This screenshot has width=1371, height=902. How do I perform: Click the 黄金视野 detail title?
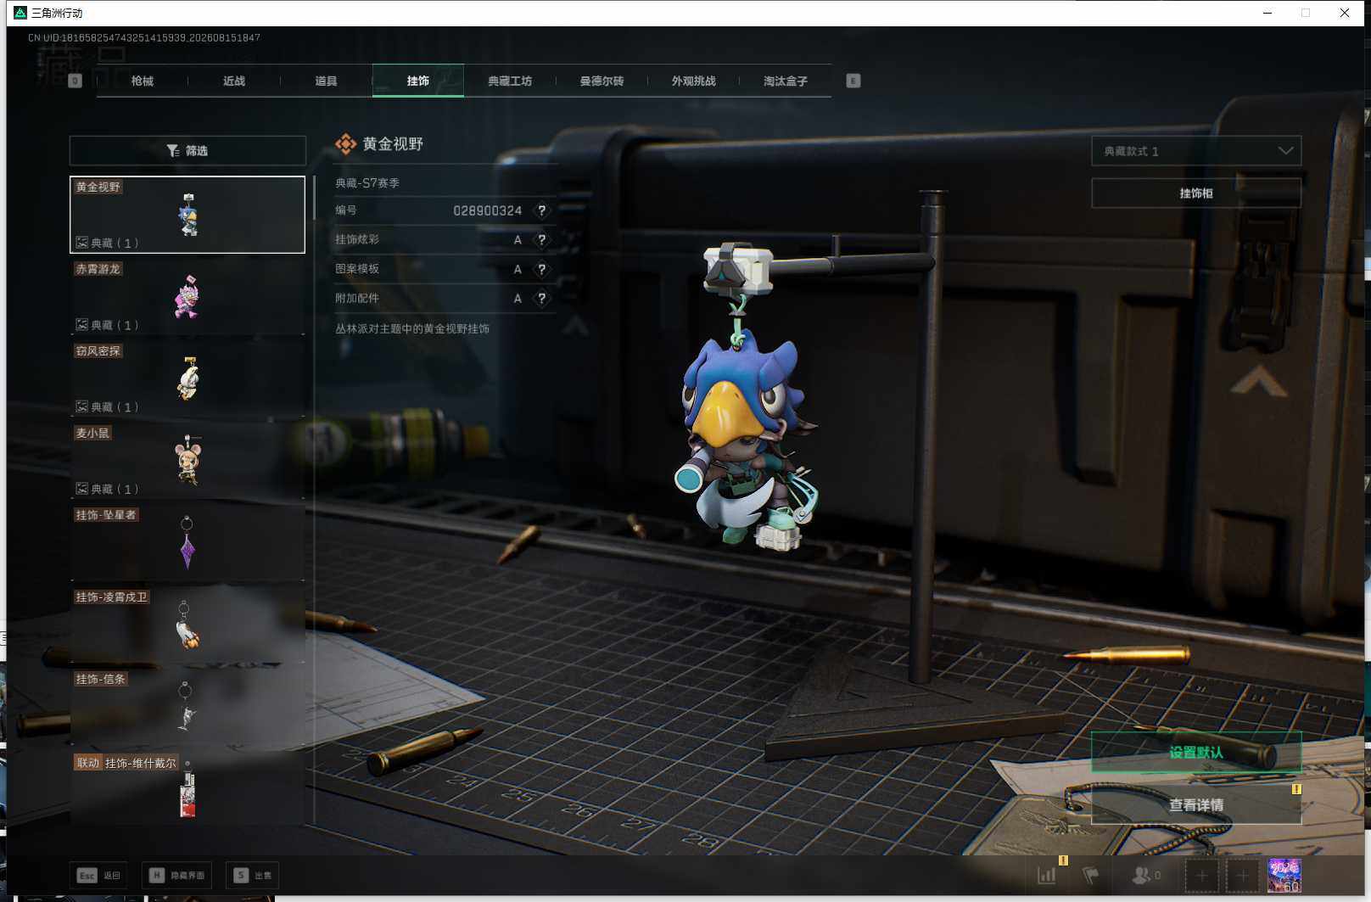tap(393, 144)
